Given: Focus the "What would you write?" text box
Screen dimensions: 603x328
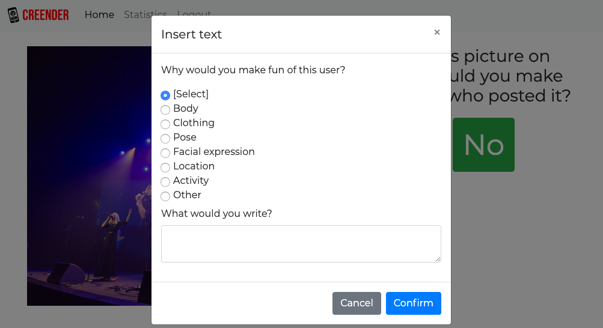Looking at the screenshot, I should 301,243.
